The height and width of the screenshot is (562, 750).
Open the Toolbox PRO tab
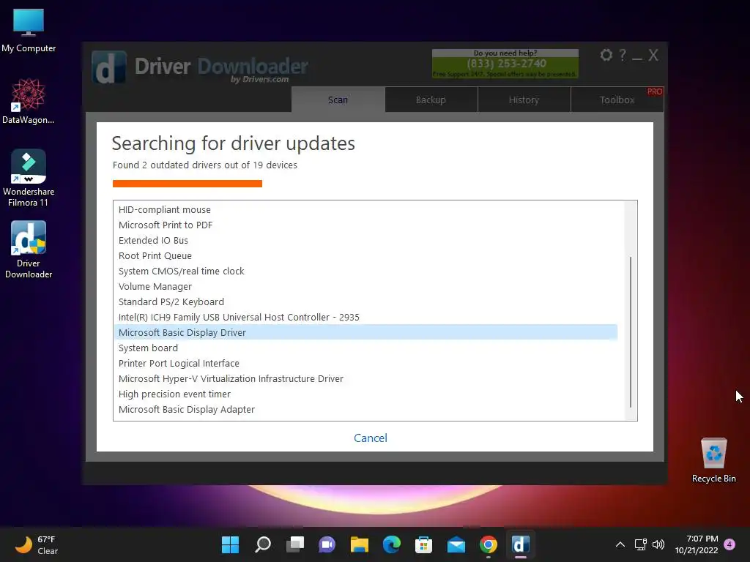[x=617, y=100]
